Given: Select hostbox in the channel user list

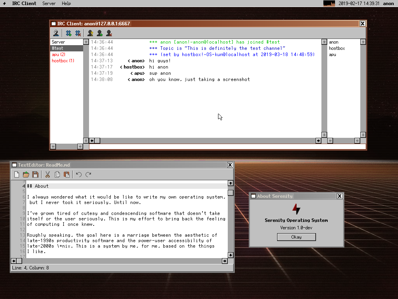Looking at the screenshot, I should [337, 48].
